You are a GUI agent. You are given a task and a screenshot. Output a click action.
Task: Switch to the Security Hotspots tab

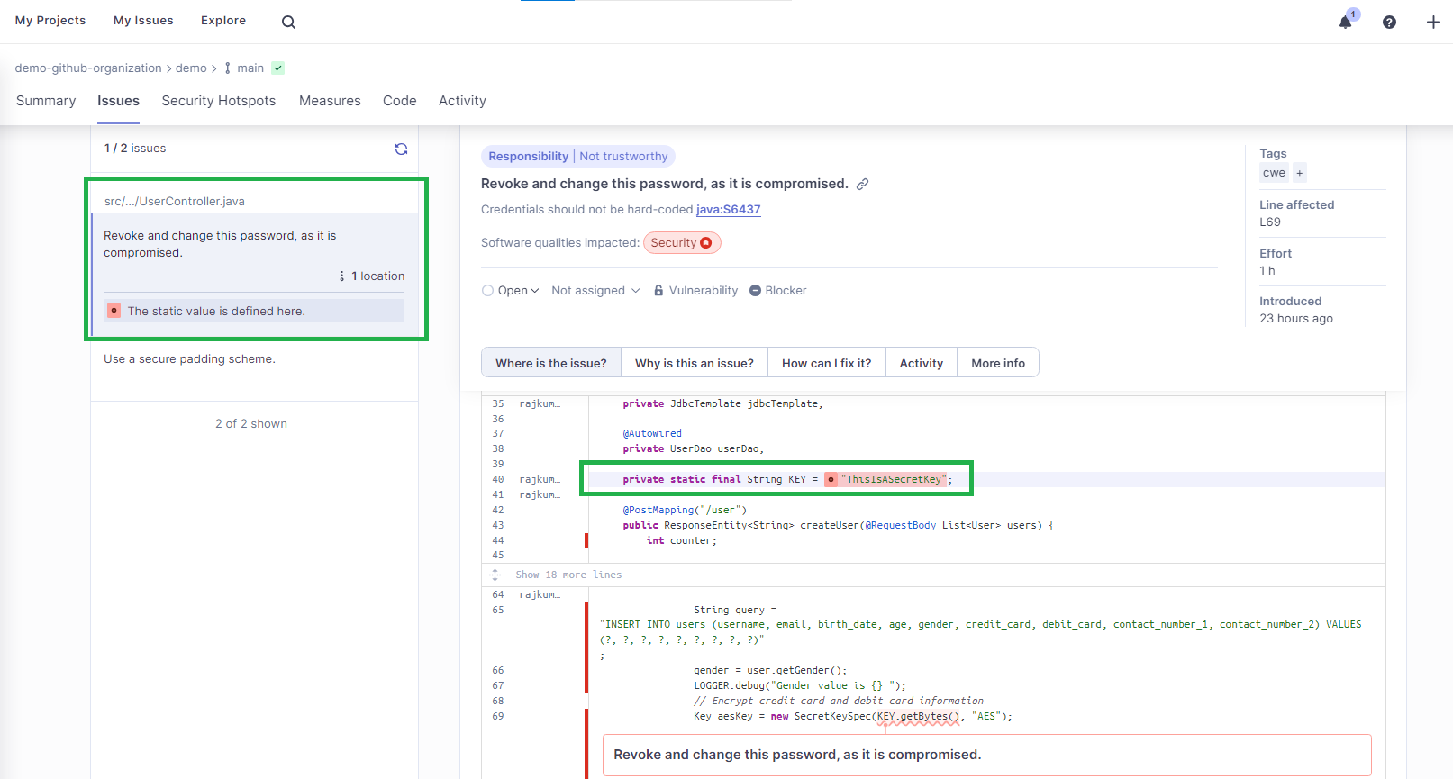tap(219, 101)
